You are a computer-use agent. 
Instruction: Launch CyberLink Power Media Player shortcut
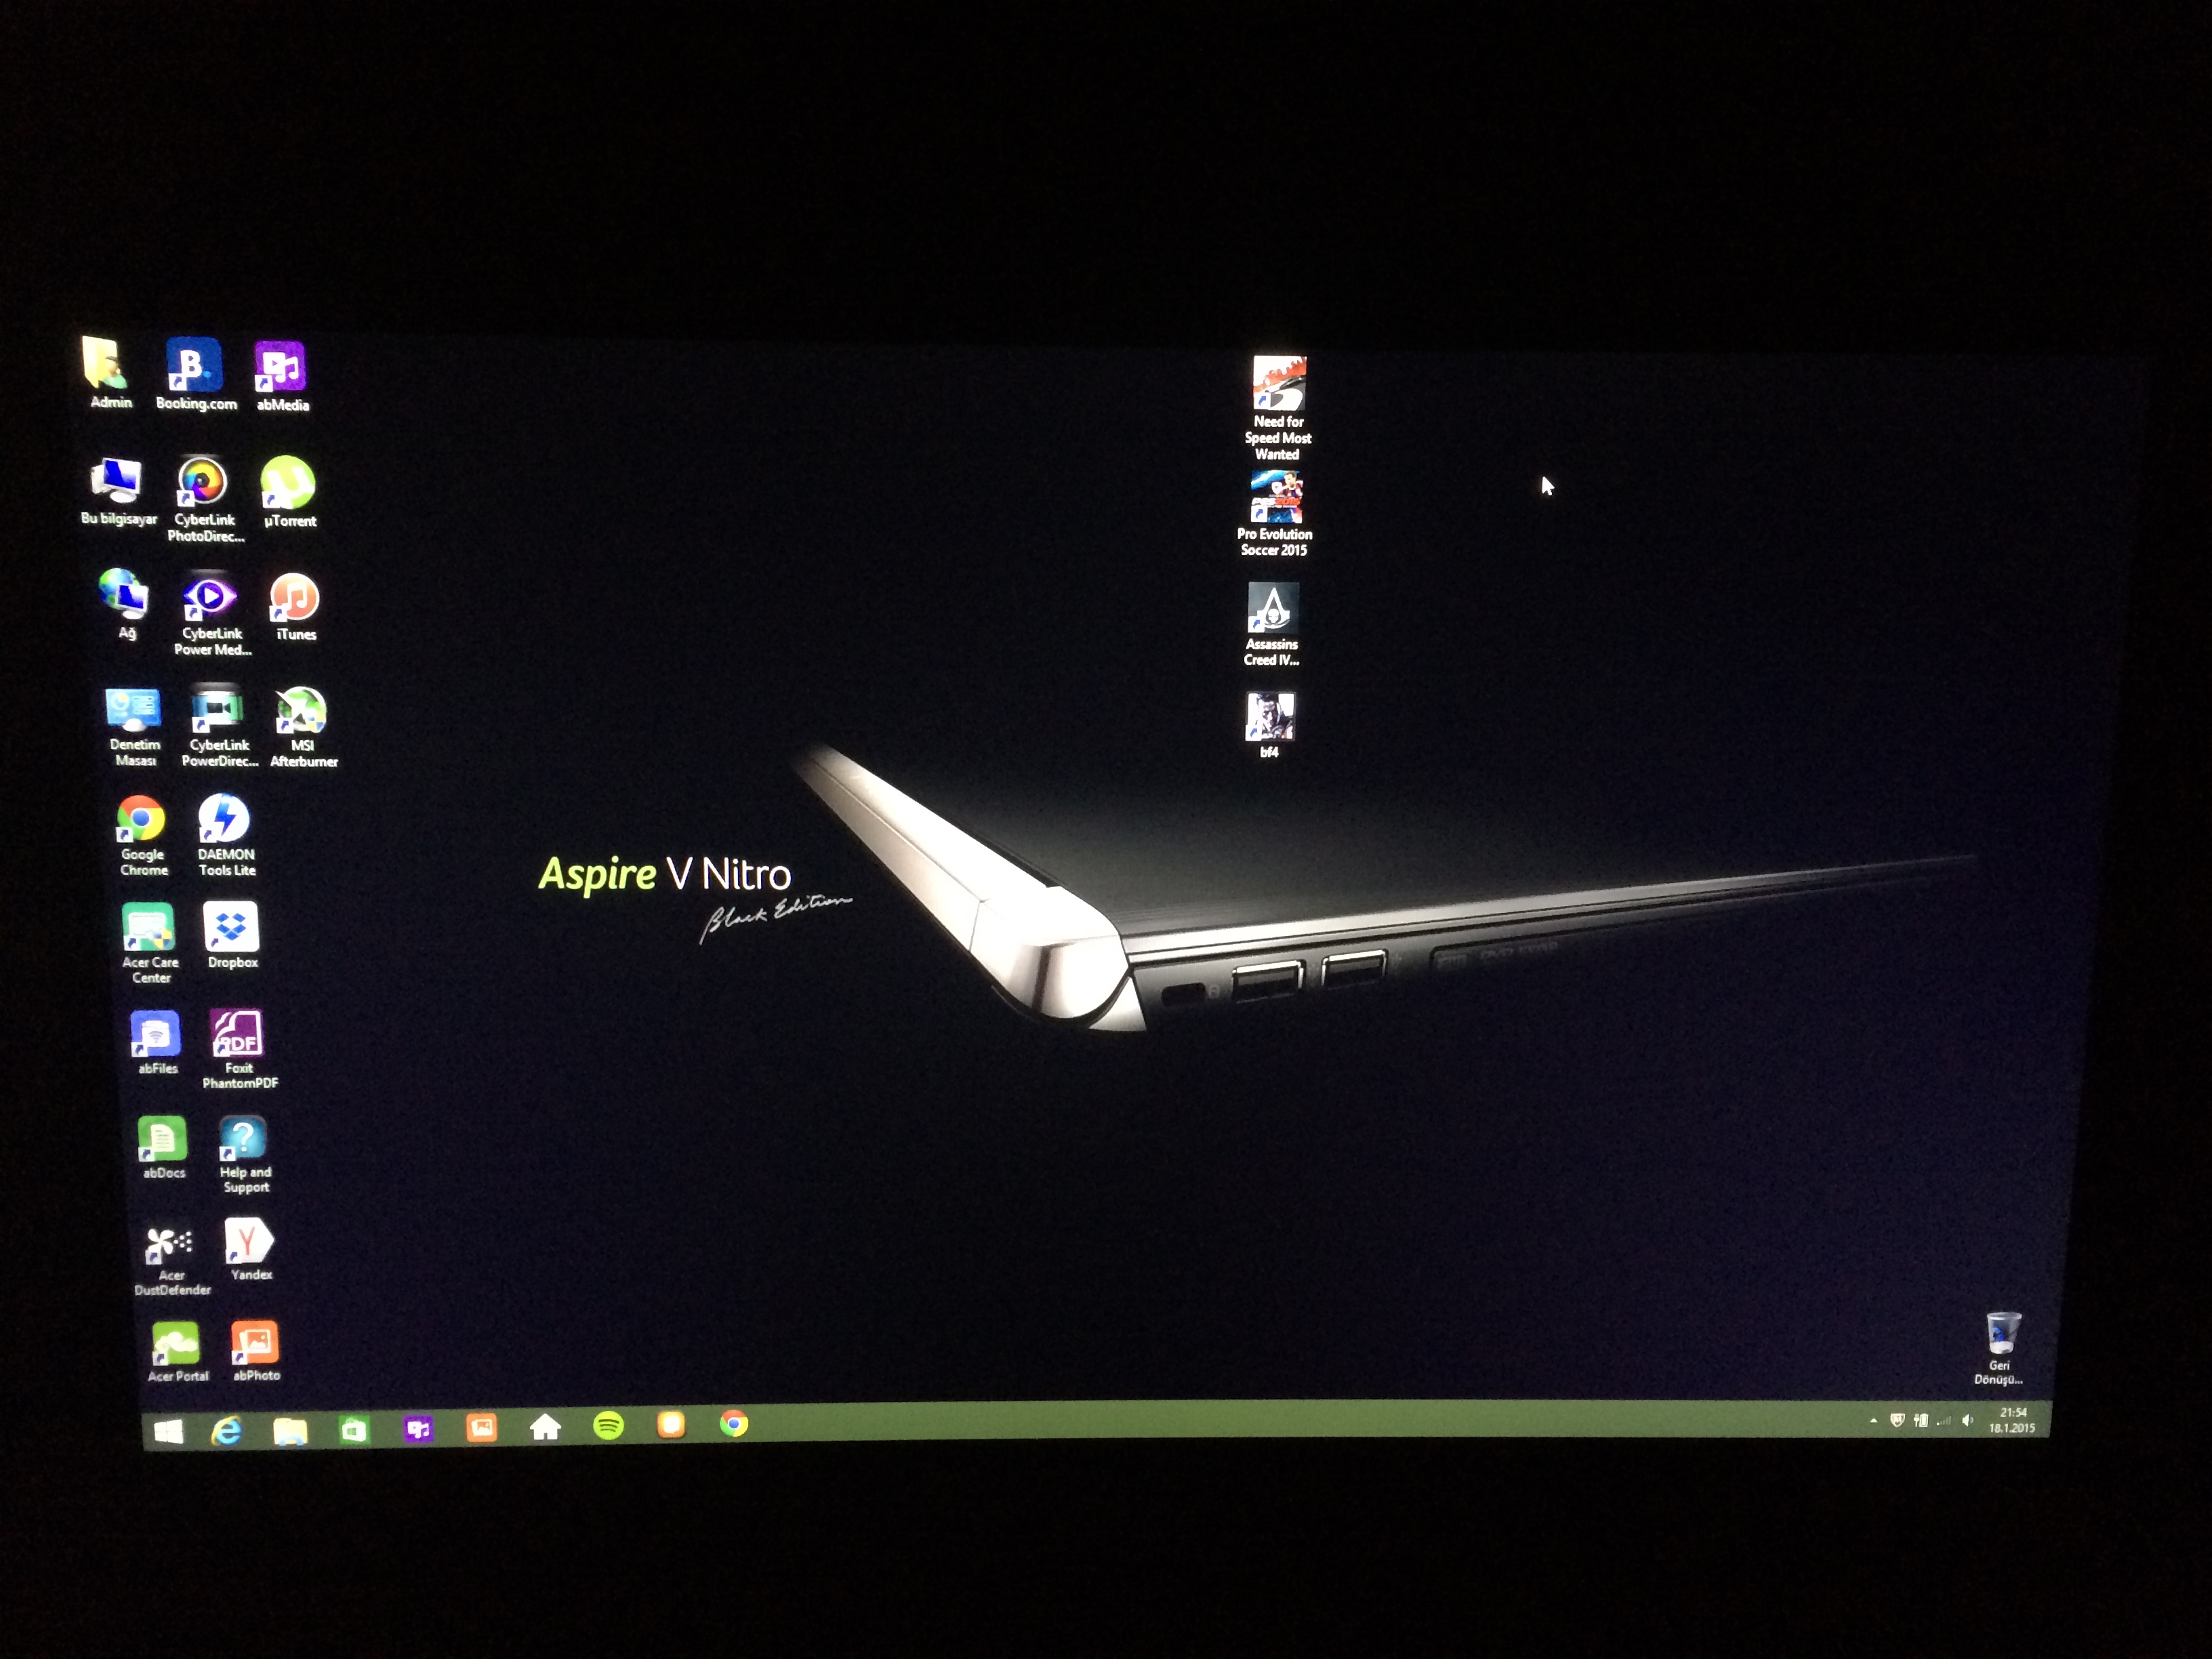click(211, 614)
